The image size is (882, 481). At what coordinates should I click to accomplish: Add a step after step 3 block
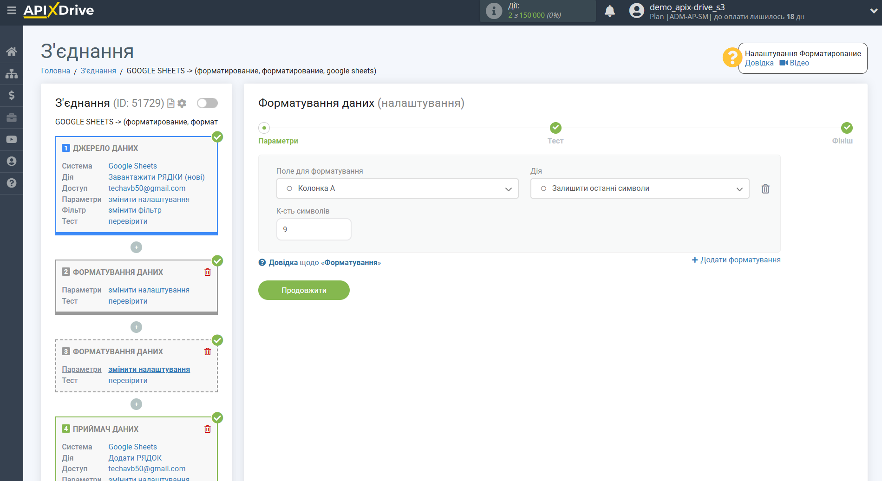[136, 404]
